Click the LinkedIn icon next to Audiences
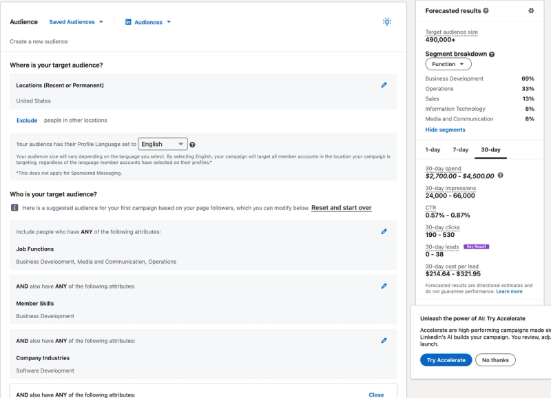The width and height of the screenshot is (551, 398). [128, 22]
